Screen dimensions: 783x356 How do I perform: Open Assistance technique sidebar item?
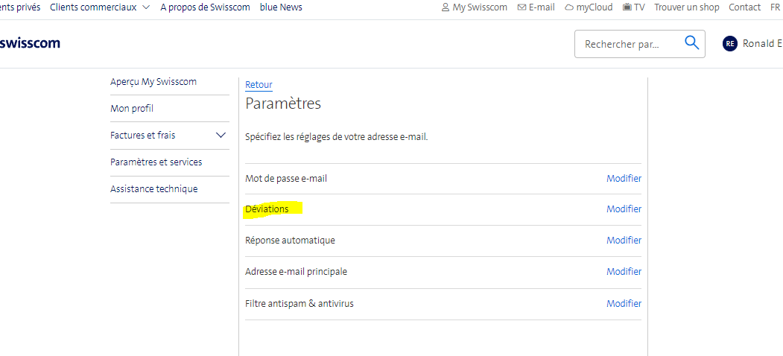(x=153, y=189)
